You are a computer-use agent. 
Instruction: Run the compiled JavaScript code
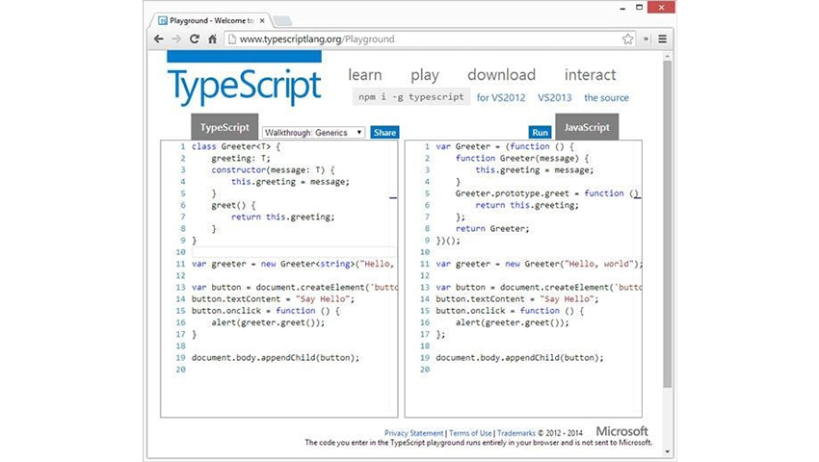(540, 133)
